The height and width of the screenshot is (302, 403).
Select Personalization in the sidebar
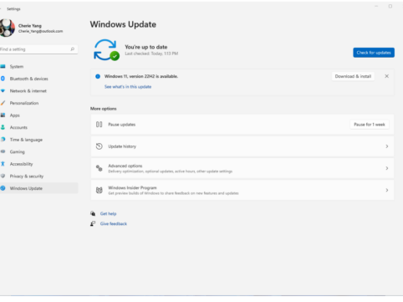click(x=38, y=103)
